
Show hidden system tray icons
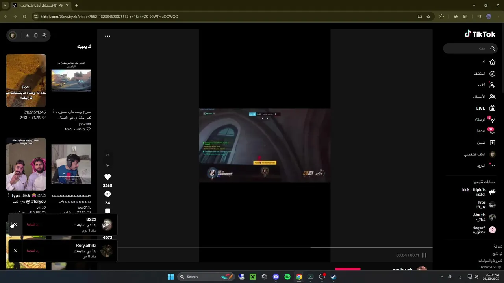point(441,277)
